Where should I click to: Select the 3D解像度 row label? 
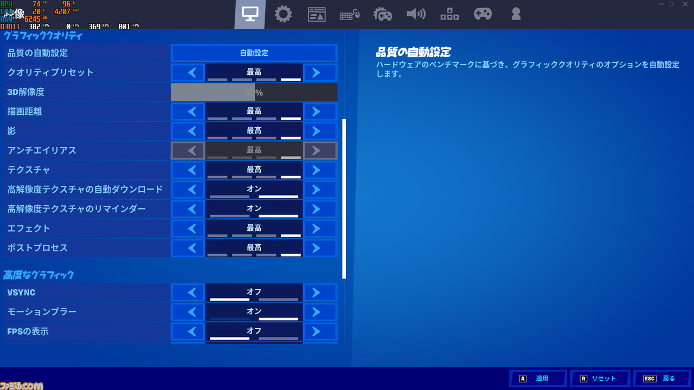click(x=26, y=92)
